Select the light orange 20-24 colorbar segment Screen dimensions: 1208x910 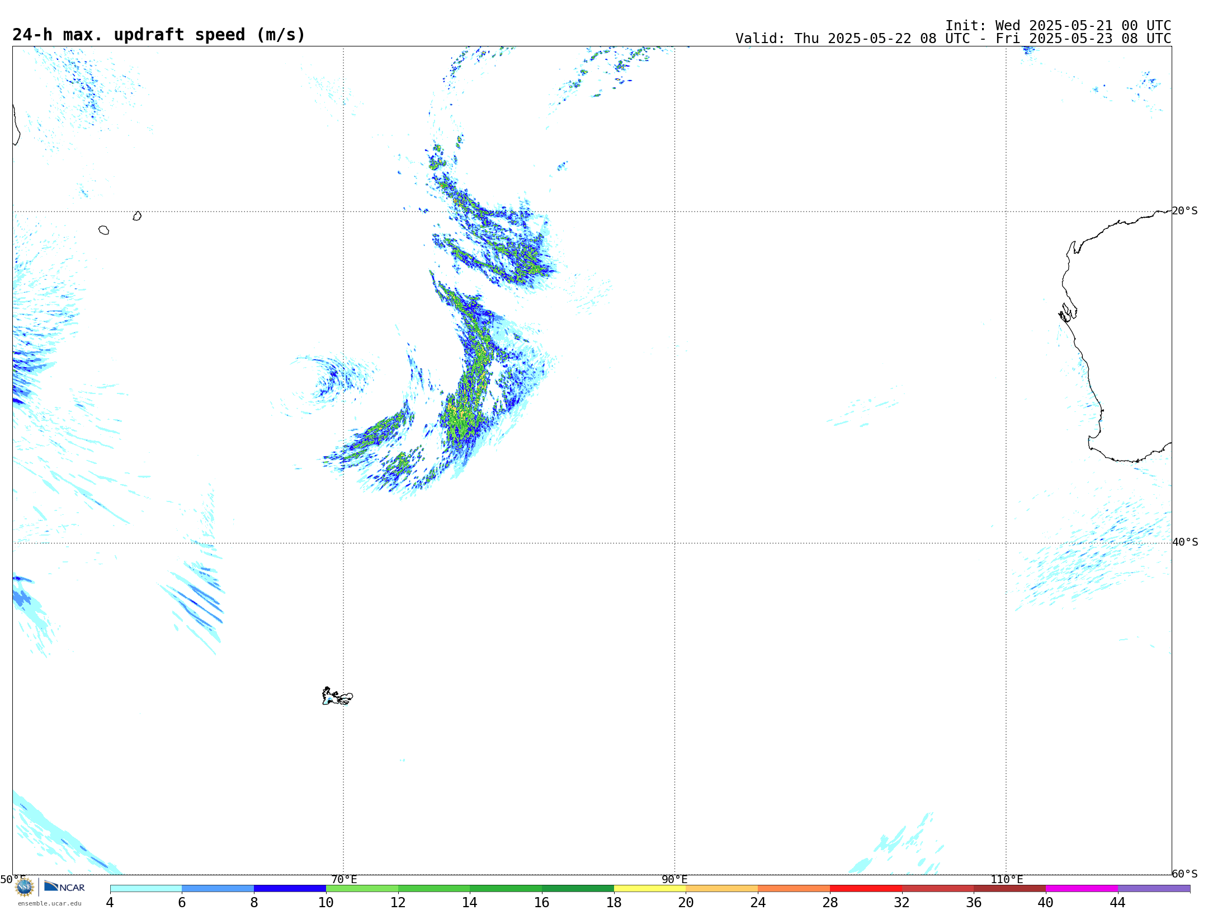click(722, 889)
